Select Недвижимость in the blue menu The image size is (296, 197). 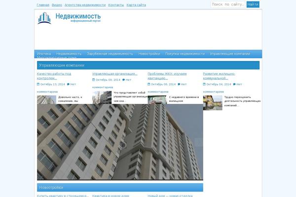[x=69, y=54]
